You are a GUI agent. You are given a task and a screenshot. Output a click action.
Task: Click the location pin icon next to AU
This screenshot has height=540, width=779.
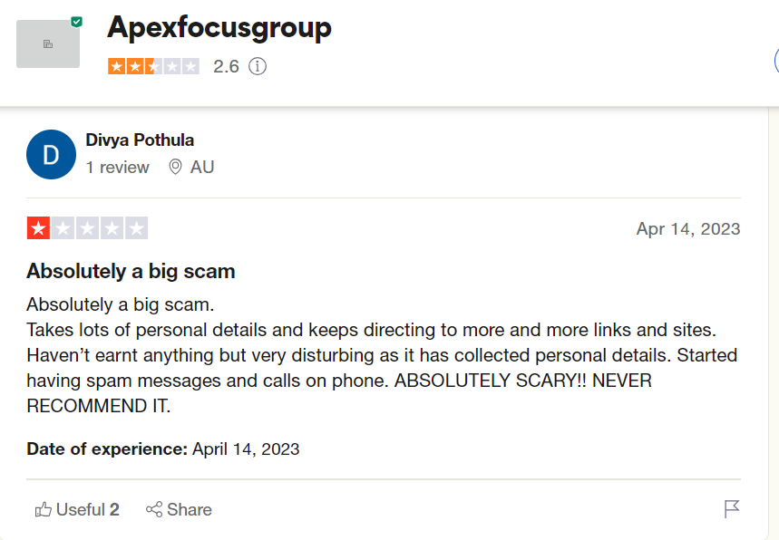[175, 167]
